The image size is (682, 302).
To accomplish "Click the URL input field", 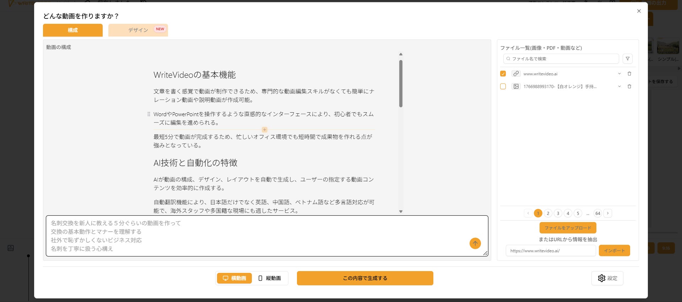I will tap(551, 250).
